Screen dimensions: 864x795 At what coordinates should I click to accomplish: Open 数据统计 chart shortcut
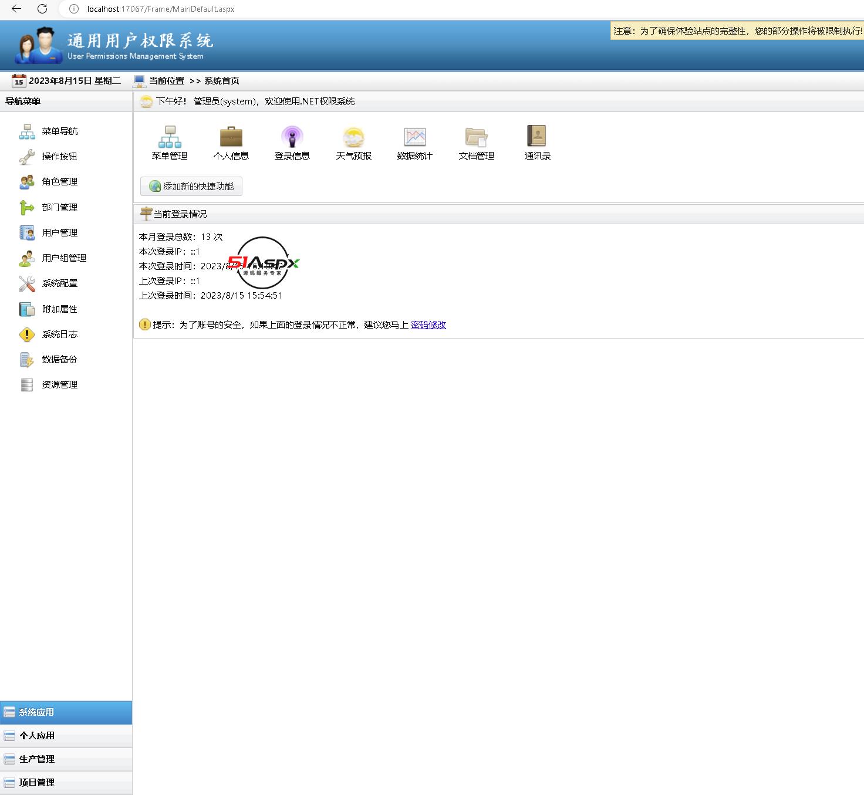pos(415,137)
